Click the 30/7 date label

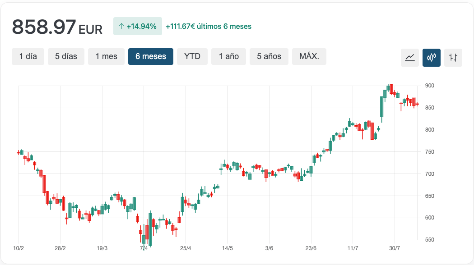(x=394, y=248)
